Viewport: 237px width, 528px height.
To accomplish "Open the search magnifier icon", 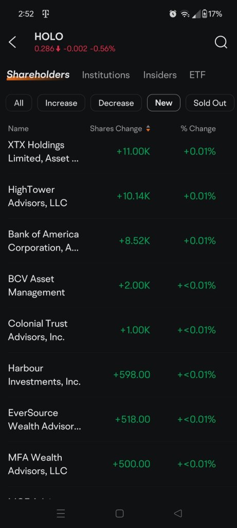I will (221, 42).
